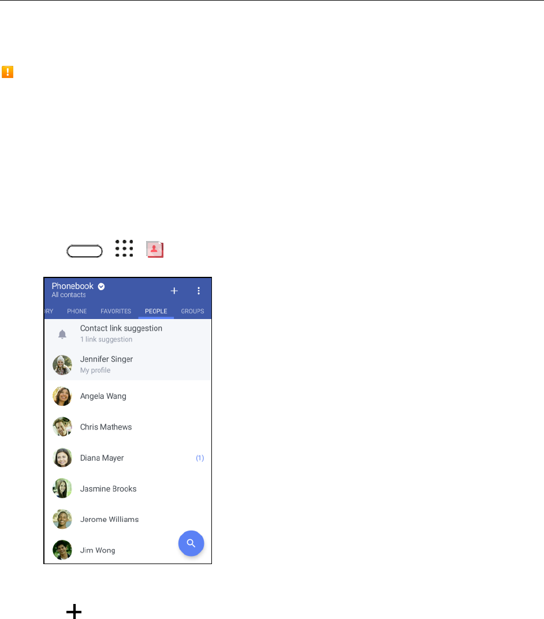Screen dimensions: 544x619
Task: Open the Chris Mathews contact
Action: click(128, 427)
